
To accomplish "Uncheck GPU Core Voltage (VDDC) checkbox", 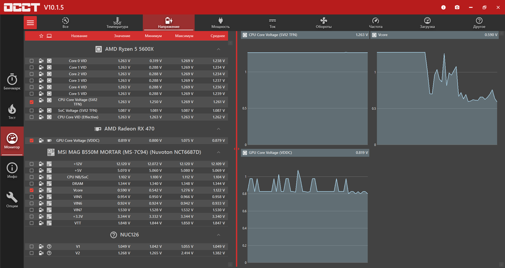I will (x=32, y=140).
